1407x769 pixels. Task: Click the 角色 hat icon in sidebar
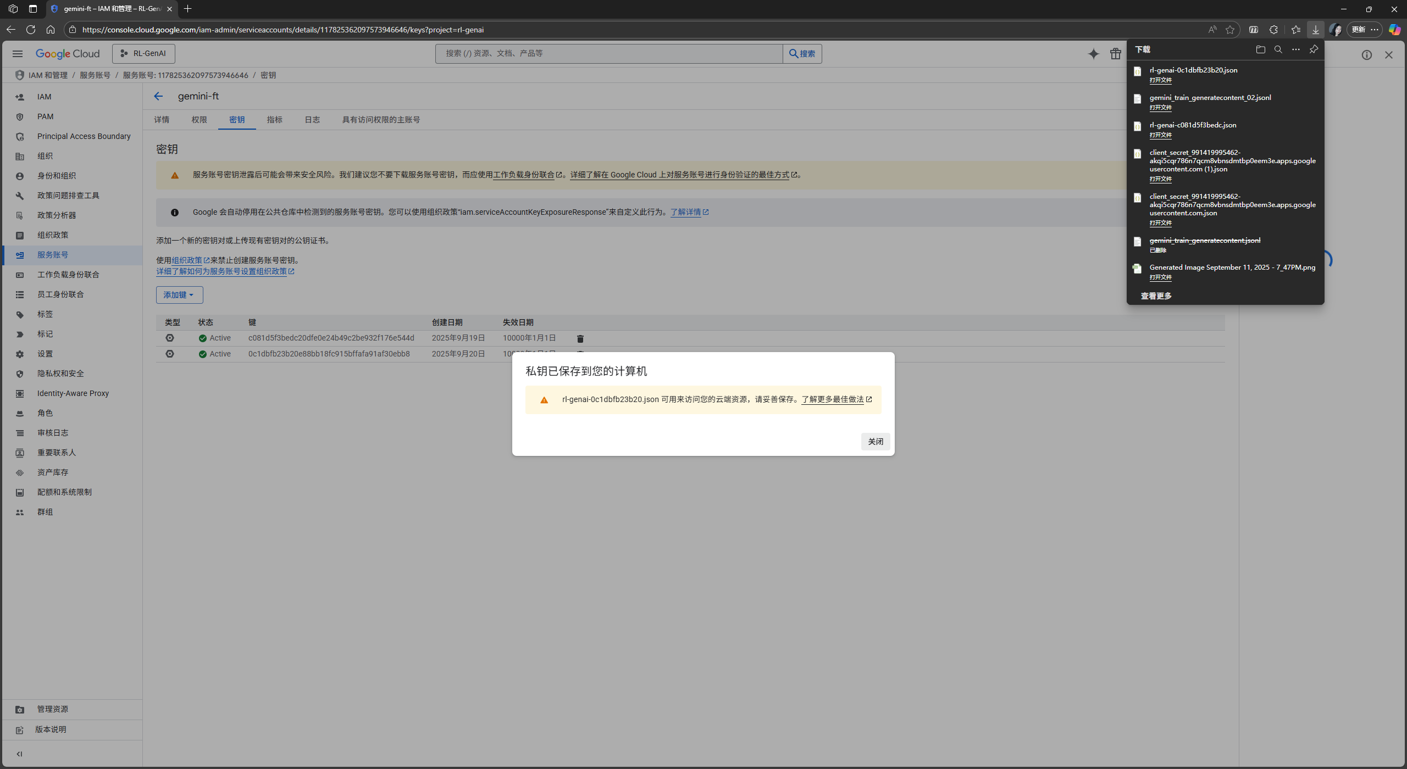point(20,413)
